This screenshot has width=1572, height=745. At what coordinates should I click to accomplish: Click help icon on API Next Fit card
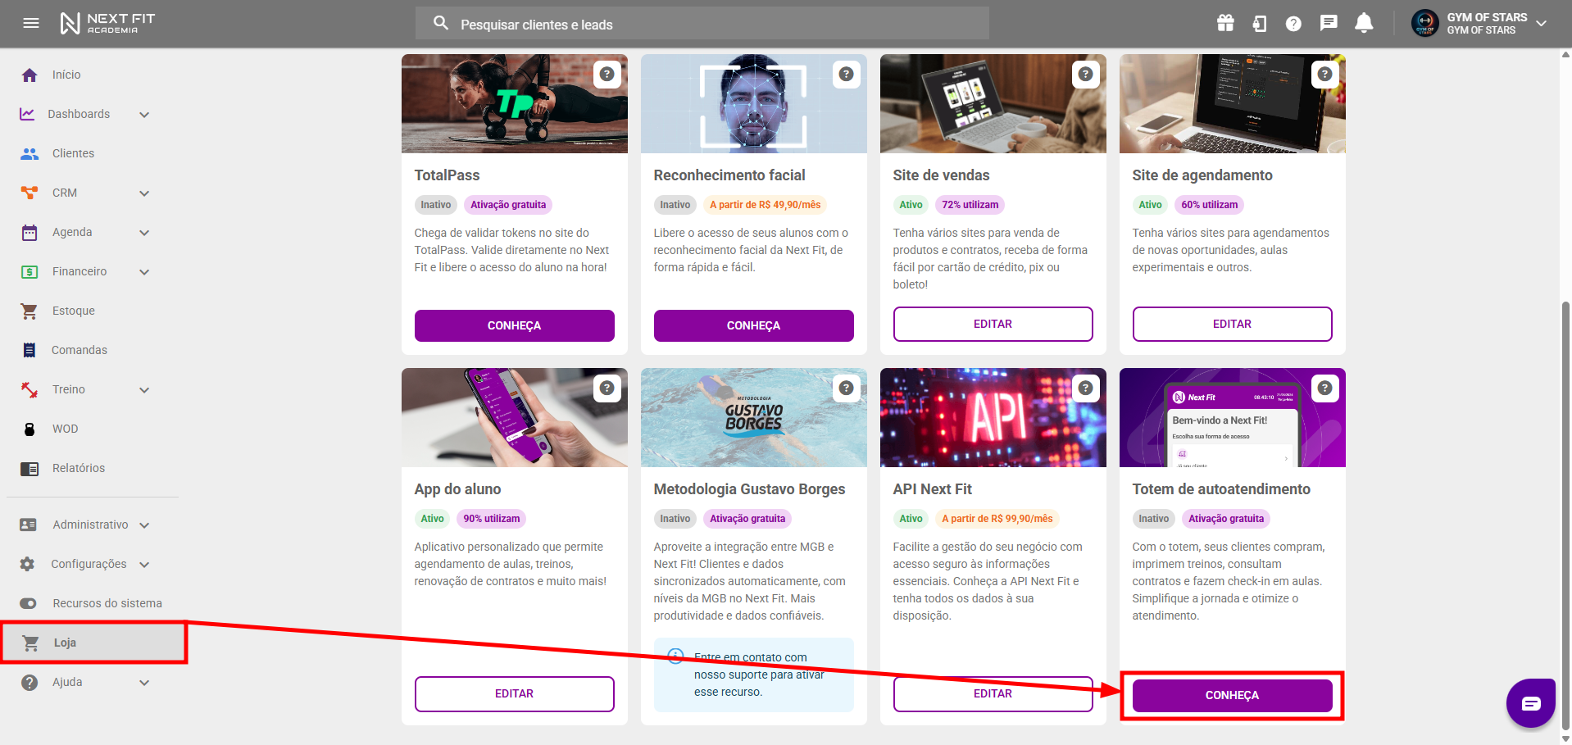1085,388
